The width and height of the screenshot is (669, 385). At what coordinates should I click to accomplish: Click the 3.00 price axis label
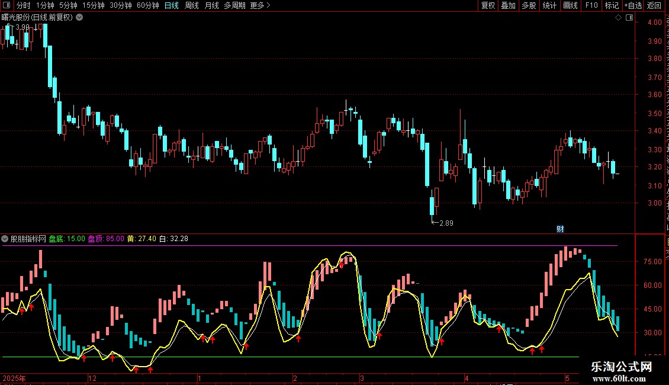tap(654, 203)
